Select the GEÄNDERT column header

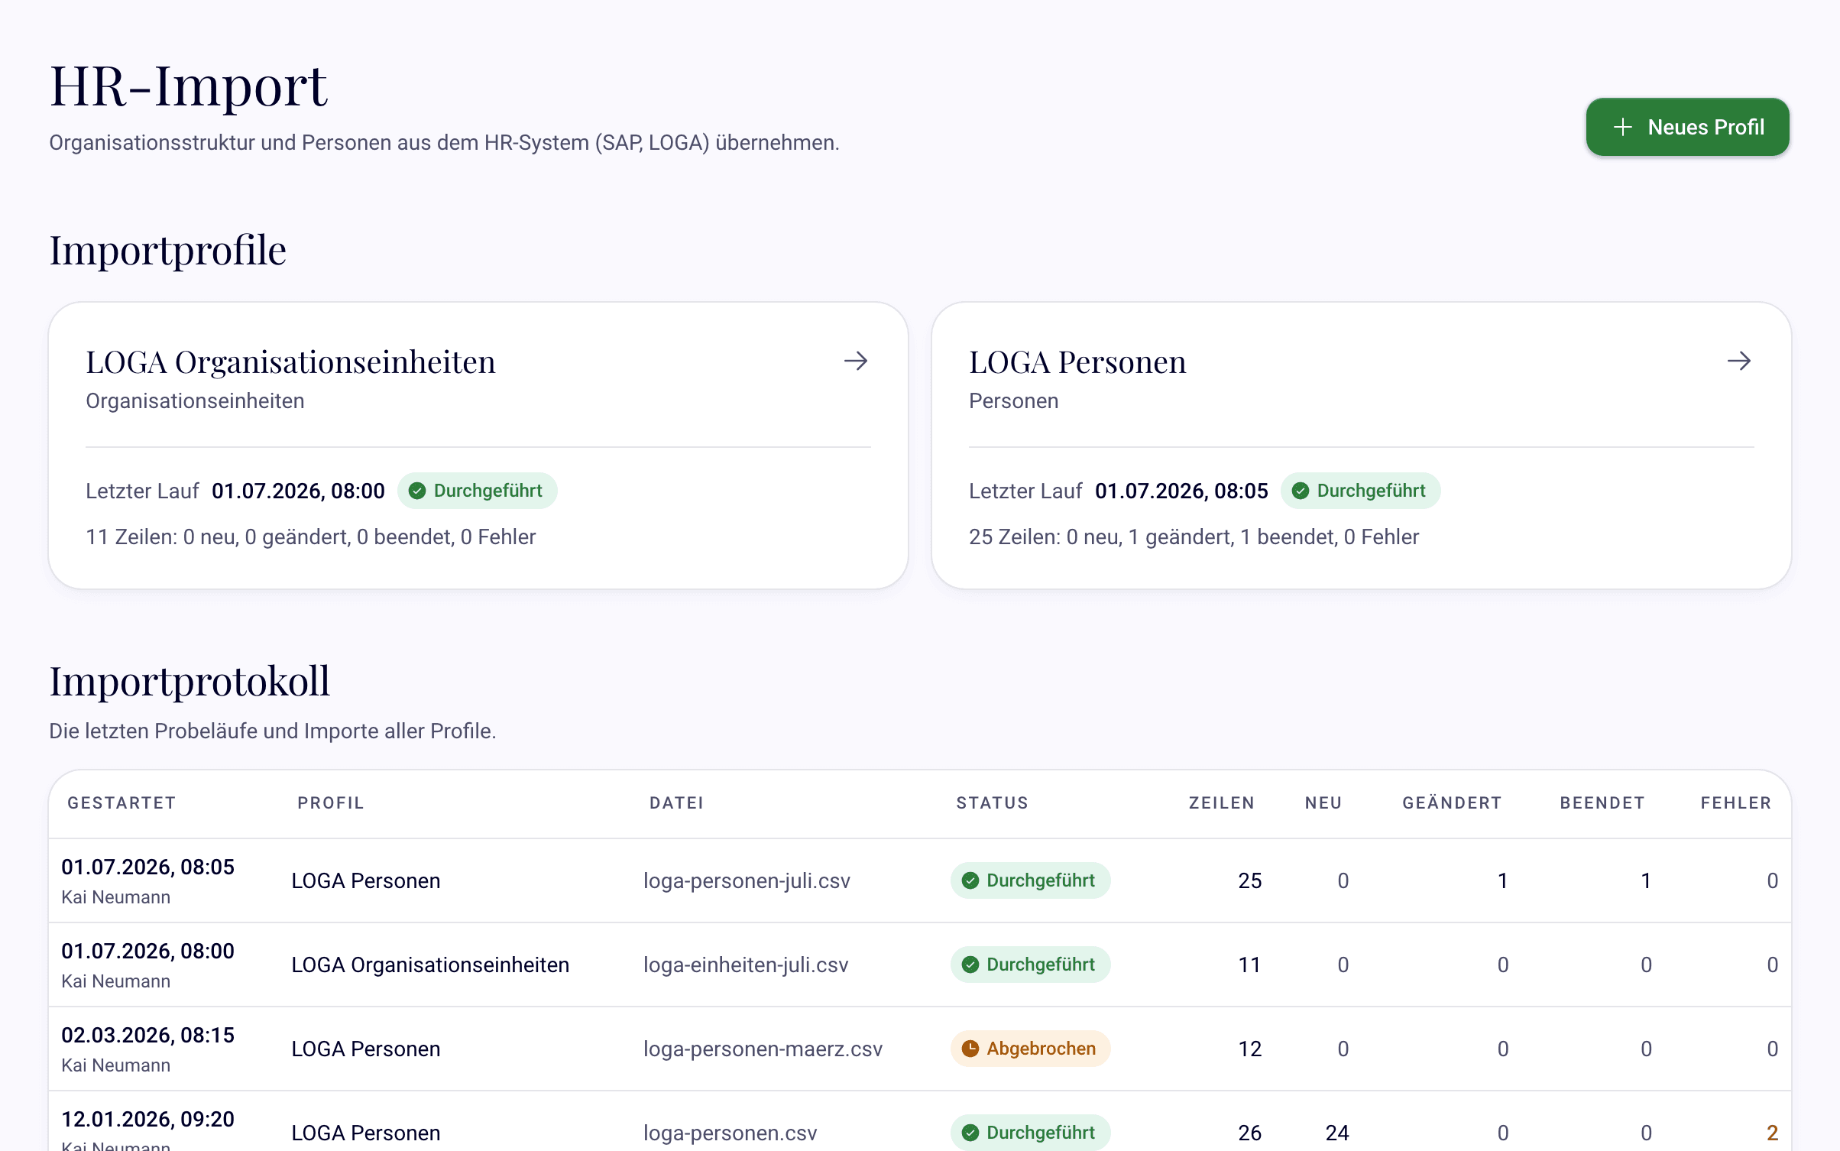[1452, 802]
